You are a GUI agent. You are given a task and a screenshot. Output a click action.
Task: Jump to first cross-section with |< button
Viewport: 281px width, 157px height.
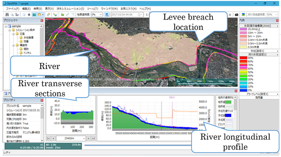click(48, 139)
